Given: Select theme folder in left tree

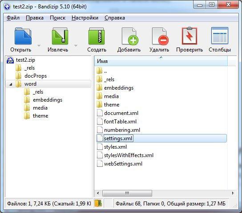Looking at the screenshot, I should coord(40,116).
